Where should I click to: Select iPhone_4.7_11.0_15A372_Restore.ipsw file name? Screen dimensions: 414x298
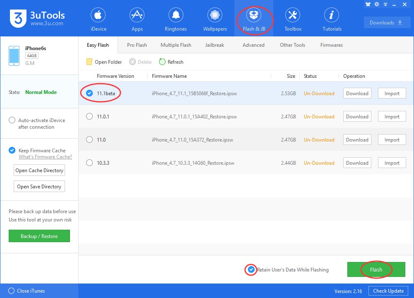[x=192, y=140]
